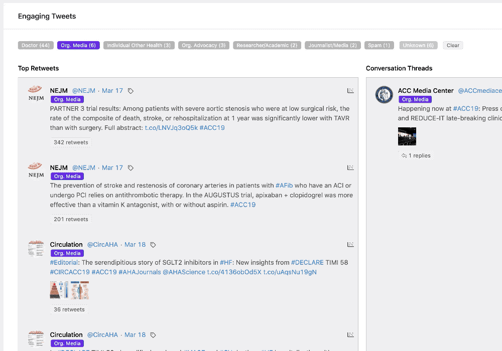This screenshot has height=351, width=502.
Task: Open @ACCmediacenter handle link
Action: pos(480,91)
